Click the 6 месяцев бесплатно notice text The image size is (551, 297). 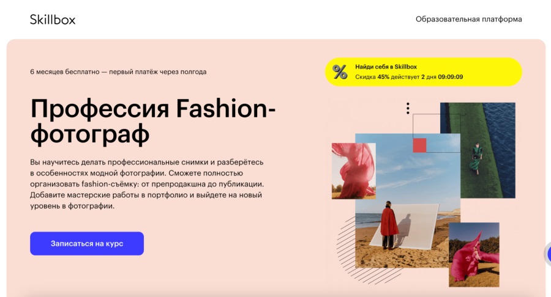pyautogui.click(x=118, y=72)
